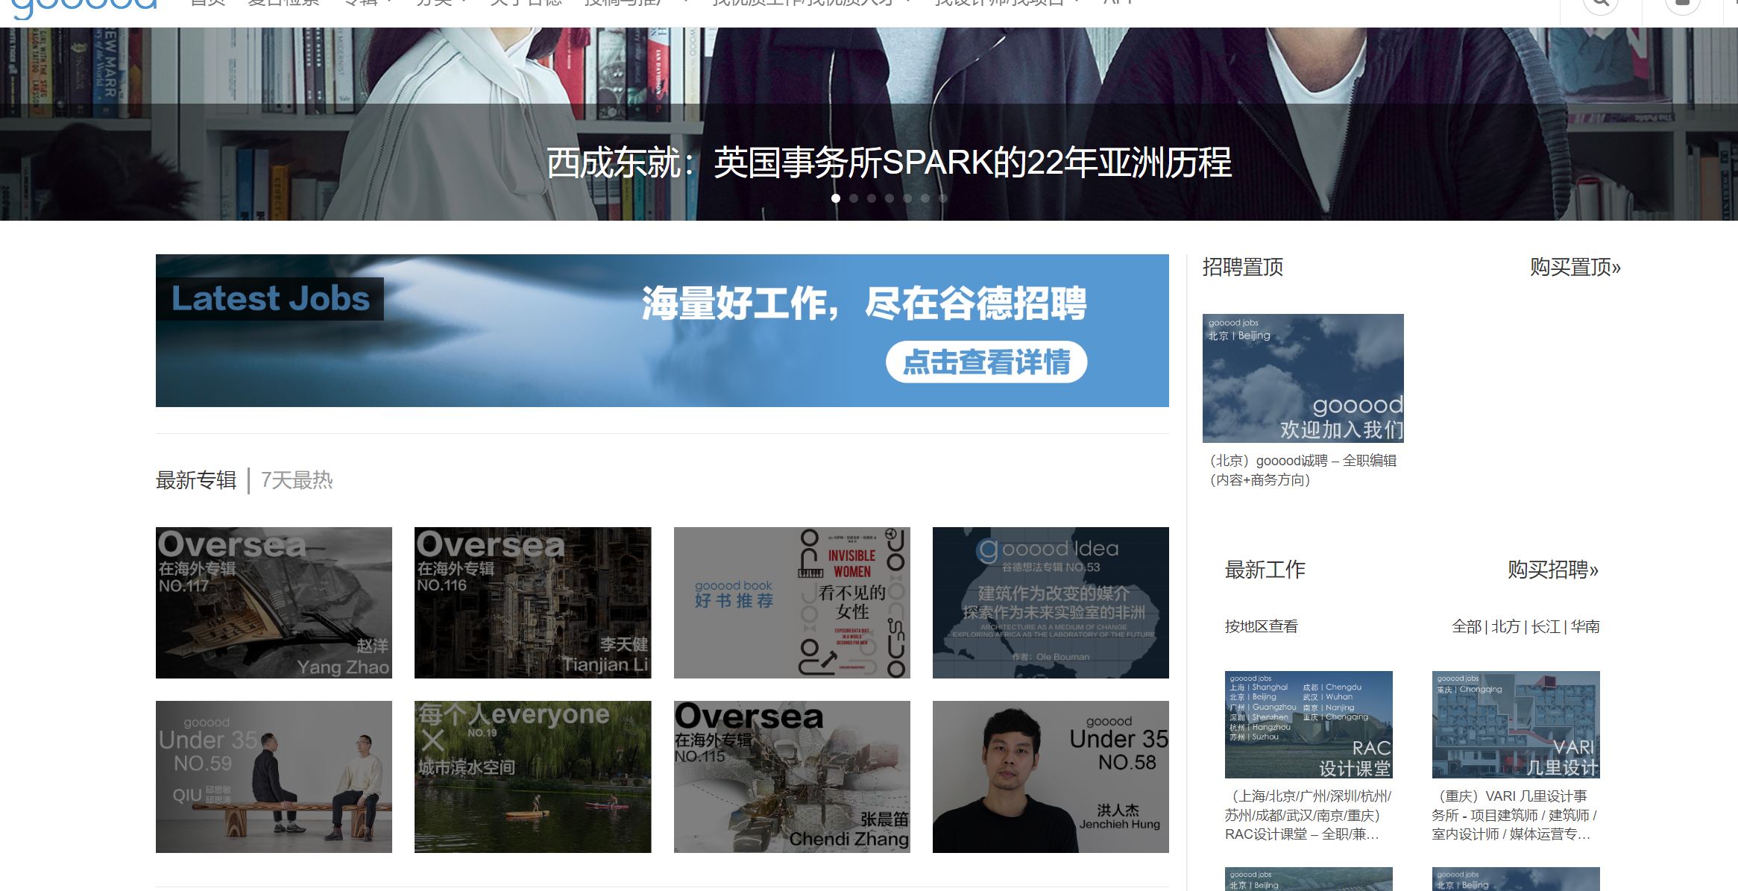This screenshot has width=1738, height=891.
Task: Click the 最新工作 heading
Action: (1265, 570)
